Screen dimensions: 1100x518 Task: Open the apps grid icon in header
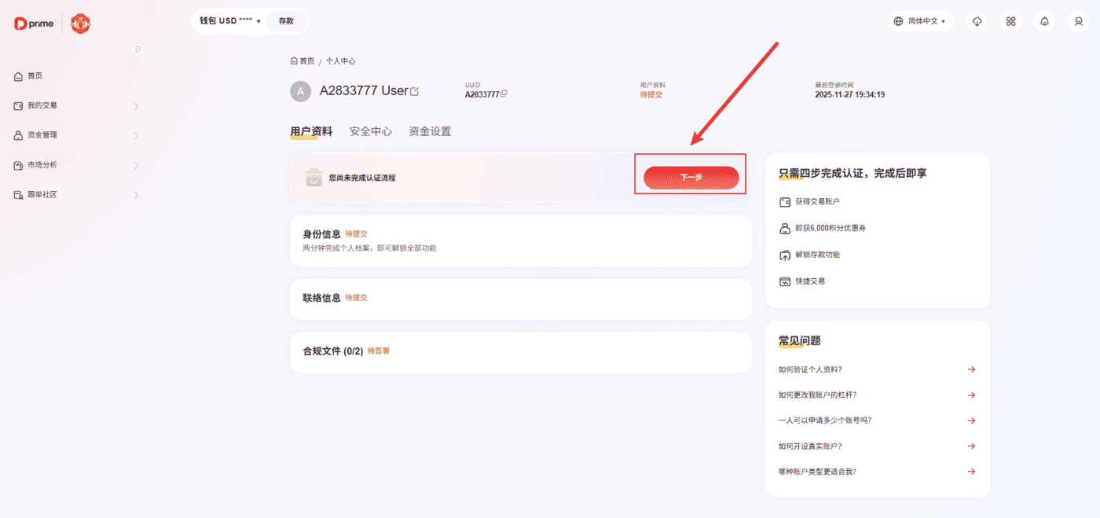click(1010, 21)
